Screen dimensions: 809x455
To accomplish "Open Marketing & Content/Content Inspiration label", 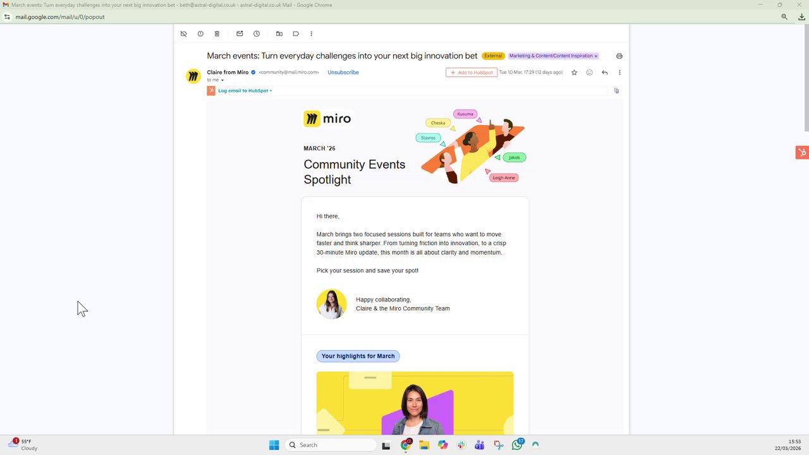I will click(x=550, y=56).
